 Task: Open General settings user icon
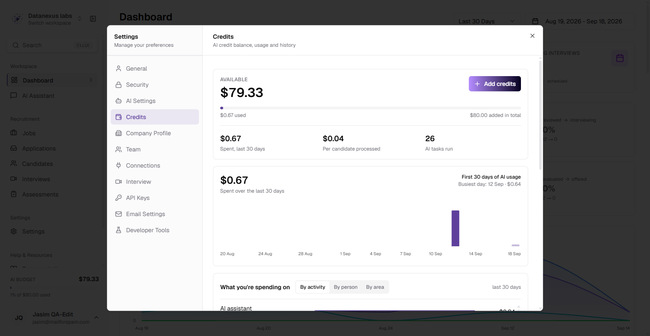(x=118, y=68)
